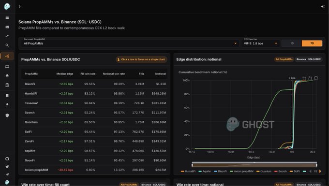Toggle the Aquifer series in the chart legend
Screen dimensions: 329x186
(x=205, y=172)
